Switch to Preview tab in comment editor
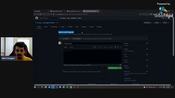This screenshot has height=98, width=175. (x=71, y=47)
